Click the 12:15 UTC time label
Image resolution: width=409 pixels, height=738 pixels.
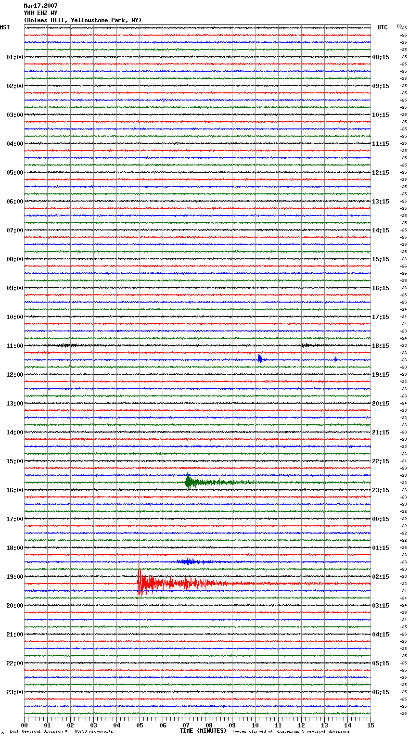point(381,173)
